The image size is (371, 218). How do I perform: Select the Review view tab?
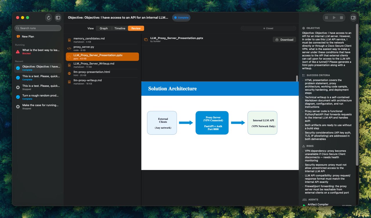(x=136, y=28)
